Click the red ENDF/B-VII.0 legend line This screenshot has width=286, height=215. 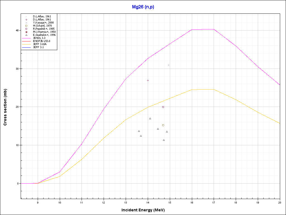tap(26, 41)
